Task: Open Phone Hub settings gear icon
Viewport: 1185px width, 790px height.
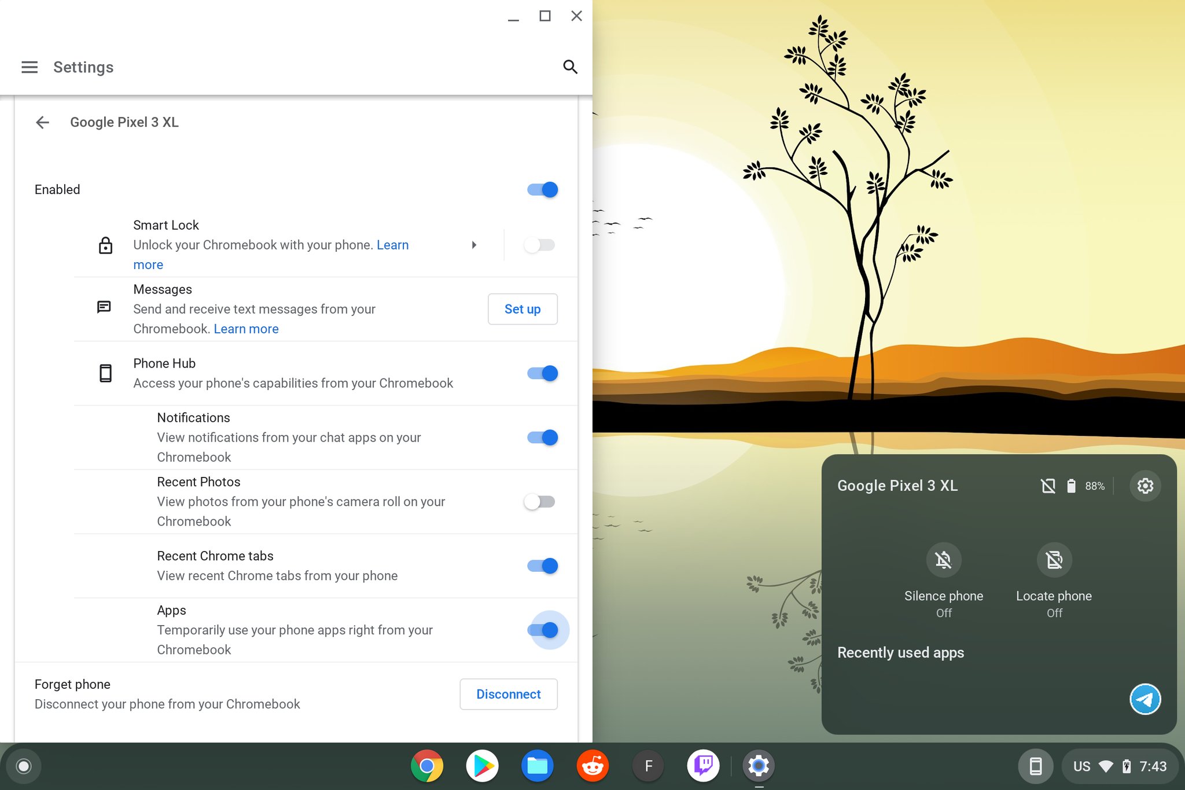Action: [x=1144, y=486]
